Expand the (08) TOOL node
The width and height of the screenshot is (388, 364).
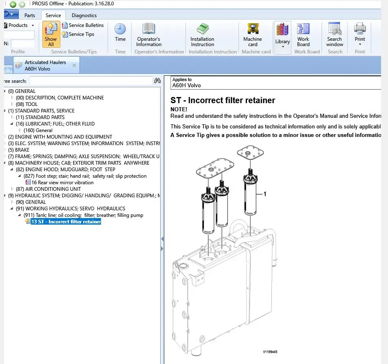click(12, 104)
